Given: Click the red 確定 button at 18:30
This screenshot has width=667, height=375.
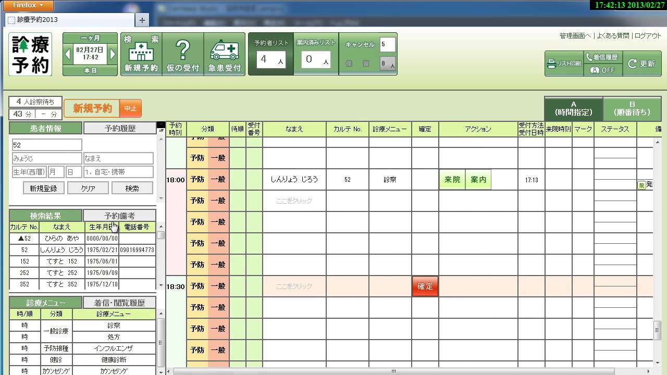Looking at the screenshot, I should point(425,286).
